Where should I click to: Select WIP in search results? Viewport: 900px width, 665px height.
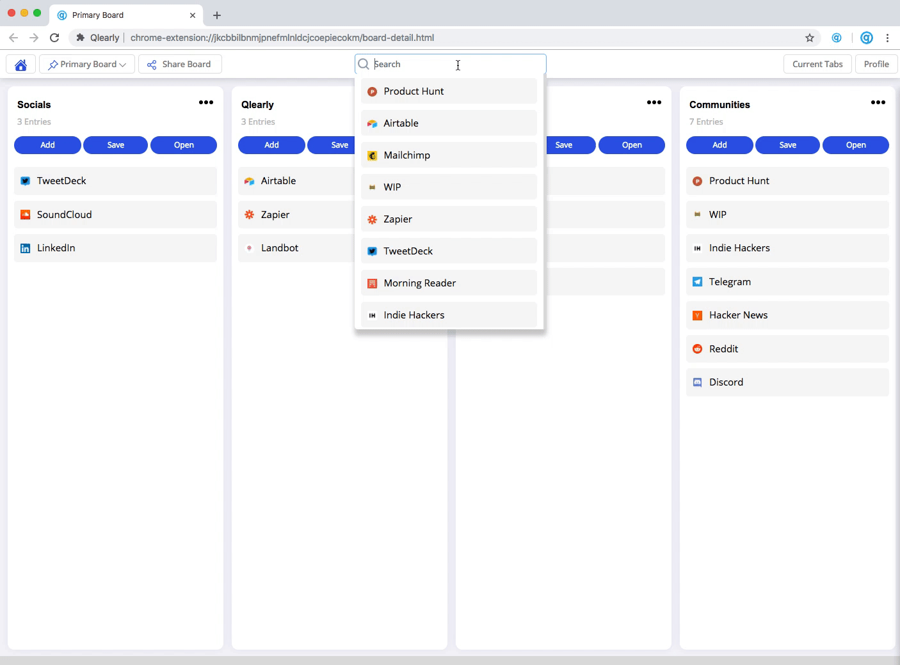pos(449,187)
